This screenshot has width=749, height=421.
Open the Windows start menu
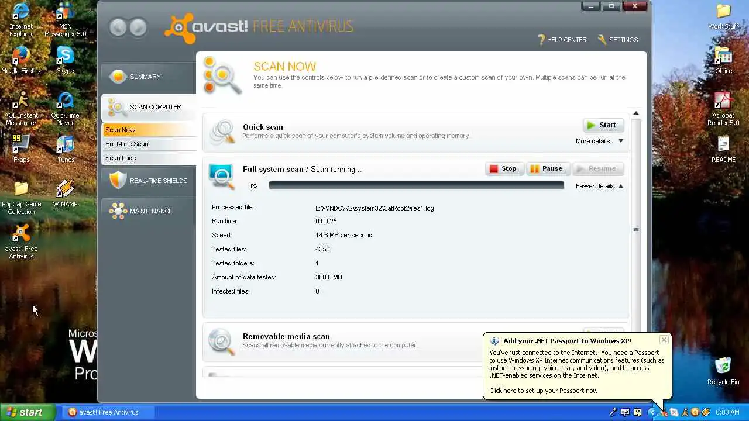(x=28, y=412)
